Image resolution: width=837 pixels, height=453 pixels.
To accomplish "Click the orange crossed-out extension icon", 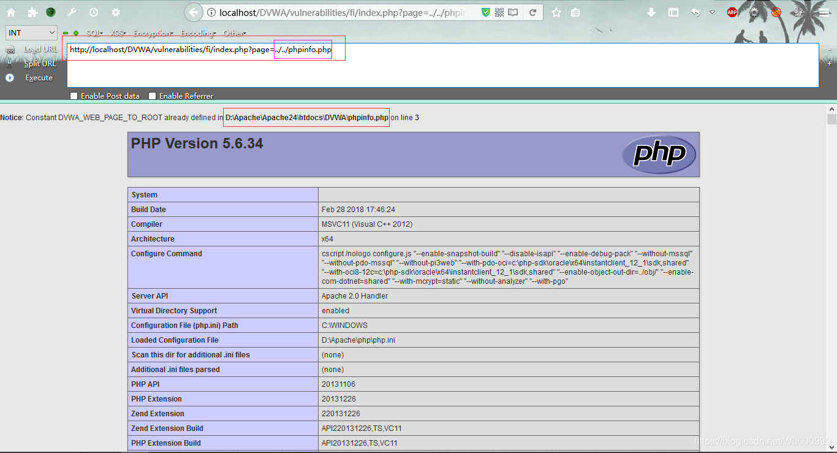I will [x=776, y=12].
